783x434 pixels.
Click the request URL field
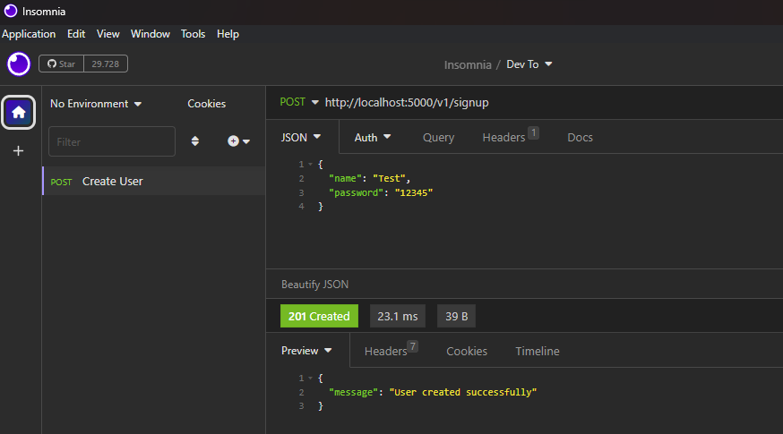(407, 102)
